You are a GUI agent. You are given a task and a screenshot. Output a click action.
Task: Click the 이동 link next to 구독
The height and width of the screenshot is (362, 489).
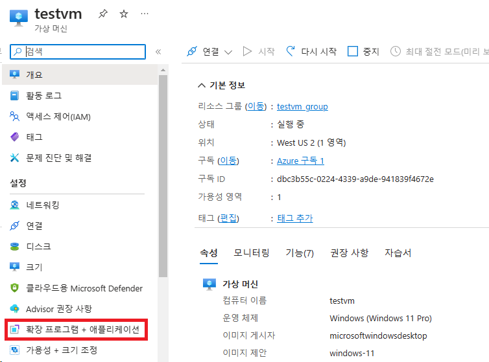click(x=228, y=161)
